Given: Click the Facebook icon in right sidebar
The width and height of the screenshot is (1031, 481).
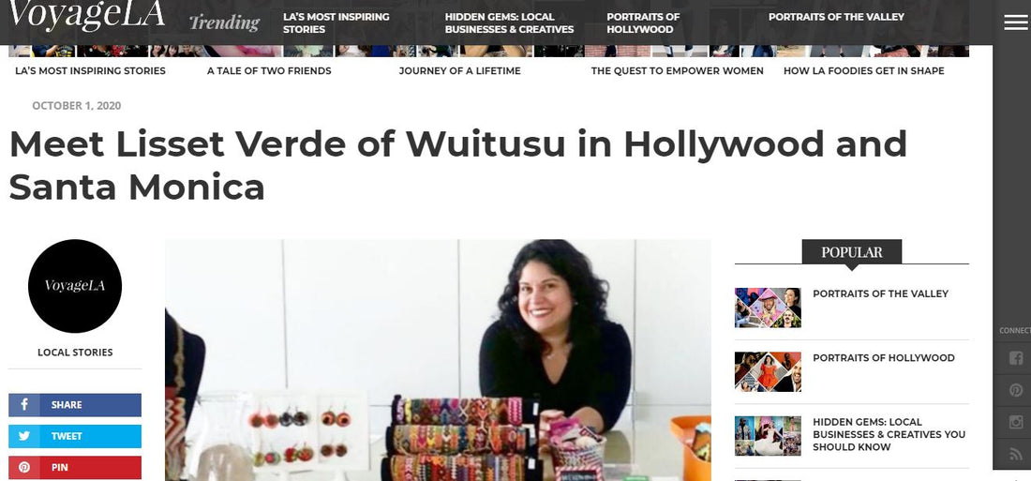Looking at the screenshot, I should click(x=1016, y=358).
